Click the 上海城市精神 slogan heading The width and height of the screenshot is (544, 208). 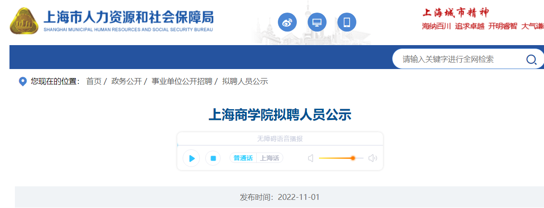(455, 12)
